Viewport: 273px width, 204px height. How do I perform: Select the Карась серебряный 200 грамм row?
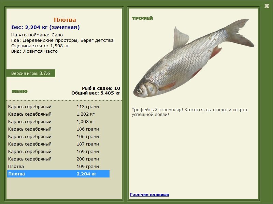(58, 159)
